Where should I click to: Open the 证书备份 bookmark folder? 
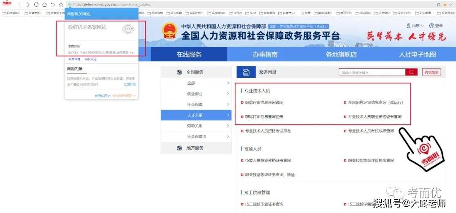(382, 13)
